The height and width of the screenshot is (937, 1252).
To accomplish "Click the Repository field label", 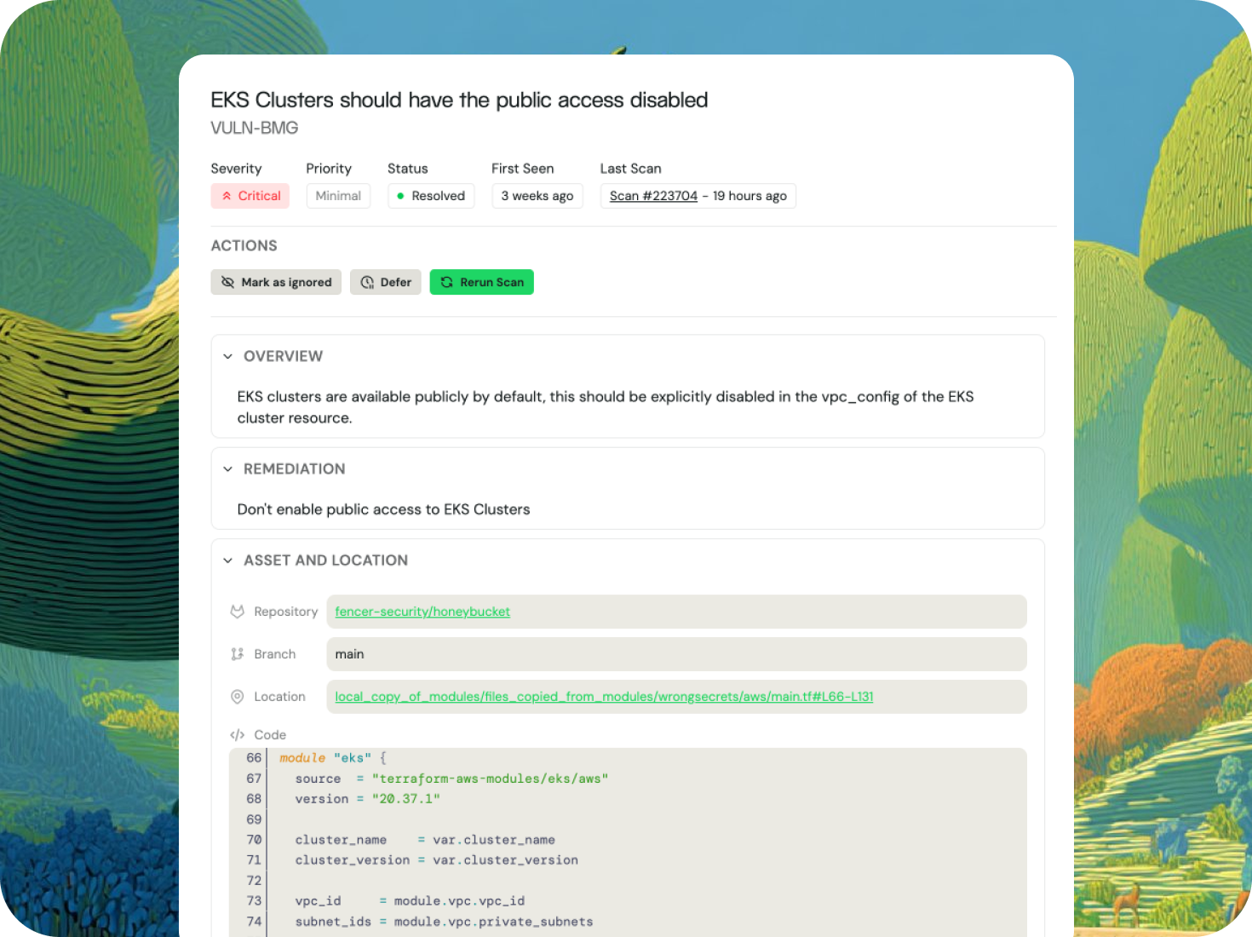I will point(285,612).
